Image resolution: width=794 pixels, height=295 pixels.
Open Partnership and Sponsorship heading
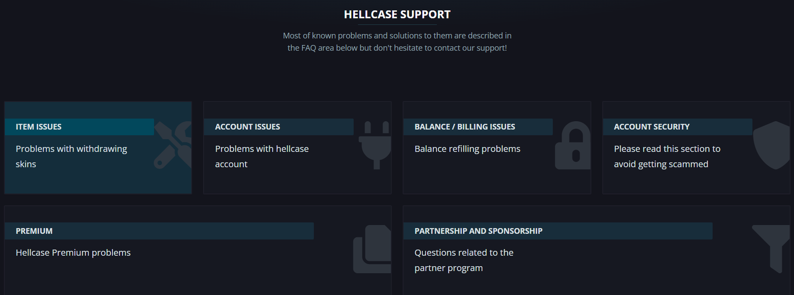478,231
